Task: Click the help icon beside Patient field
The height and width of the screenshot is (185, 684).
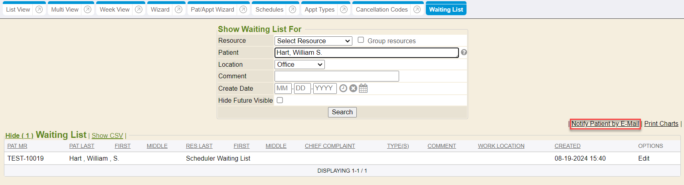Action: [464, 52]
